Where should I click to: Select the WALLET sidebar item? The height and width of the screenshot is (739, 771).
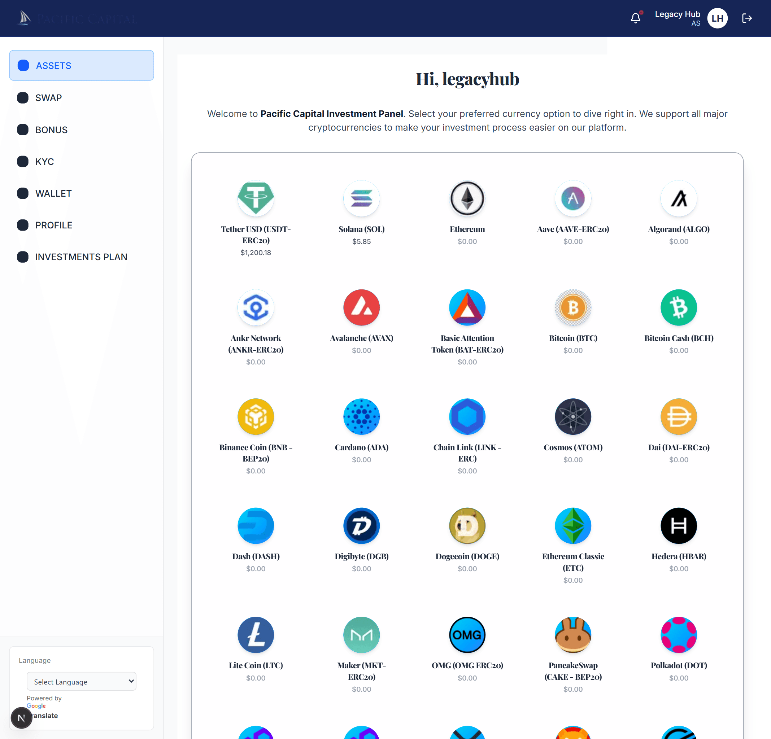53,193
